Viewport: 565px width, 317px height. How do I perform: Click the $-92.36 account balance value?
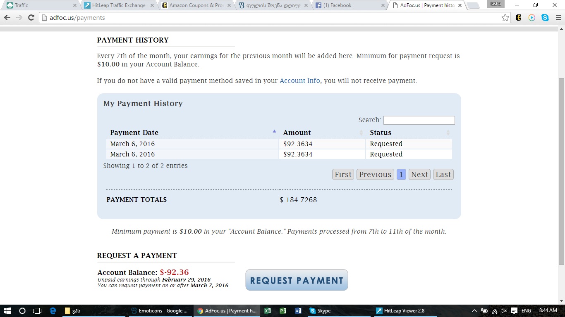click(x=174, y=272)
